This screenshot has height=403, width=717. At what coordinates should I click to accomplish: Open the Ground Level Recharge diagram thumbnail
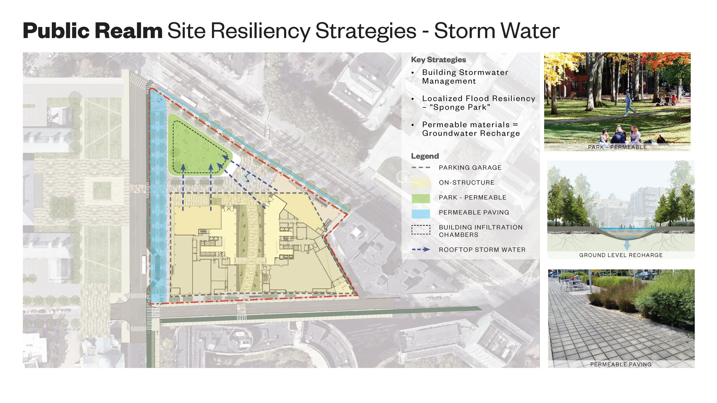[621, 209]
